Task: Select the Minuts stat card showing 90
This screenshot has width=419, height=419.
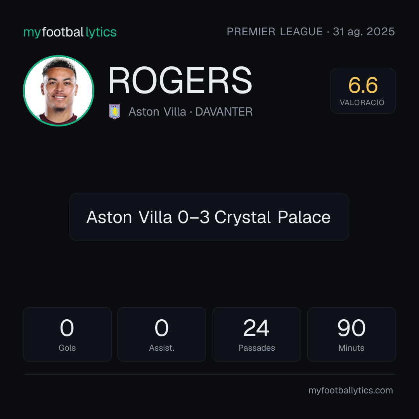Action: tap(351, 334)
